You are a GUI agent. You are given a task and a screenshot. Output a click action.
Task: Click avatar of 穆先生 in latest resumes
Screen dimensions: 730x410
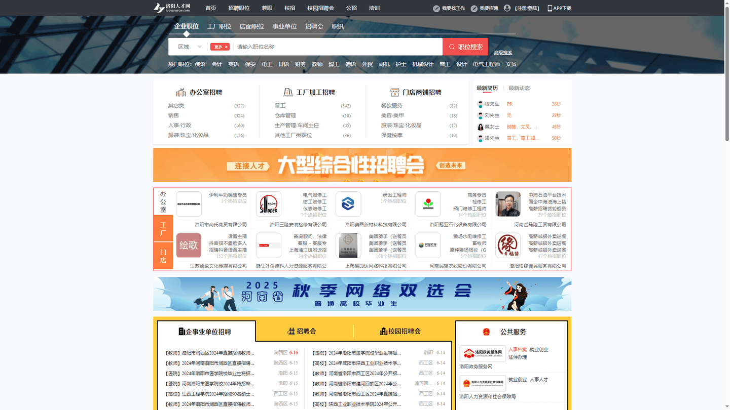(481, 104)
